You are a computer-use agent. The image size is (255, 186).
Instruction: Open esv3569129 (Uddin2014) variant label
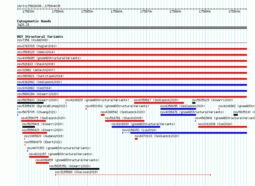coord(36,52)
